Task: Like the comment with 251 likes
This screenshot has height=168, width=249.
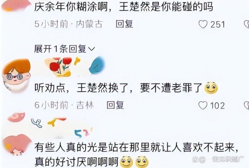Action: pos(203,24)
